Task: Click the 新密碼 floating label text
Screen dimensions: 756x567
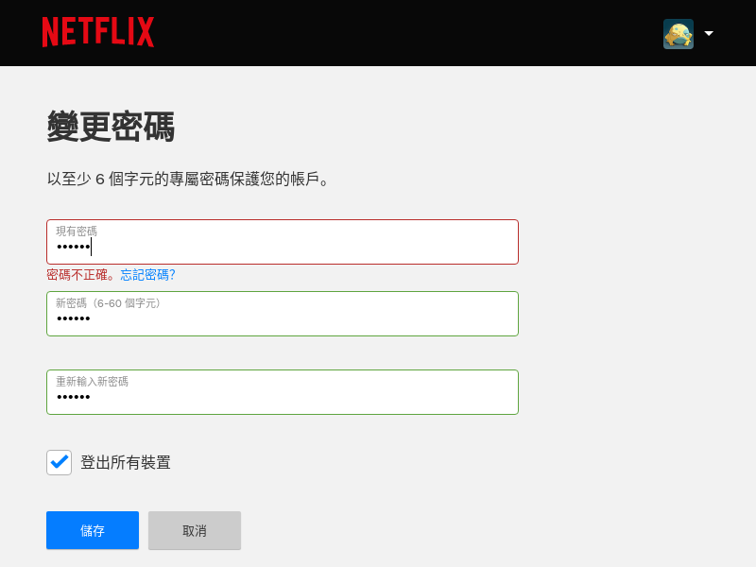Action: coord(108,303)
